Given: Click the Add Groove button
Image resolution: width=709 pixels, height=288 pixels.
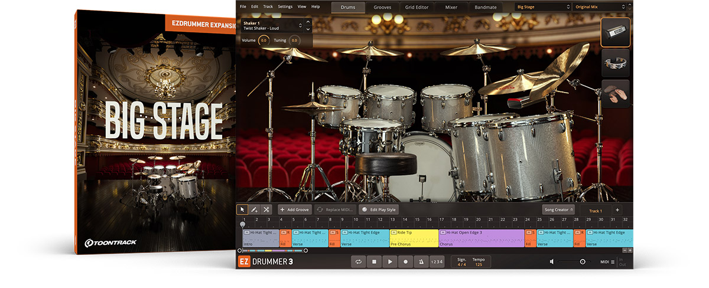Looking at the screenshot, I should click(x=295, y=210).
